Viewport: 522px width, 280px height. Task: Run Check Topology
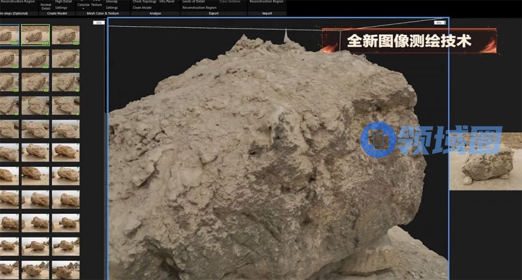pyautogui.click(x=144, y=2)
